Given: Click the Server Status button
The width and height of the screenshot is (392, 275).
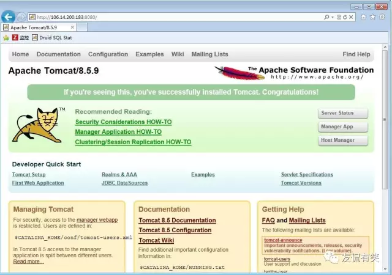Looking at the screenshot, I should tap(343, 113).
